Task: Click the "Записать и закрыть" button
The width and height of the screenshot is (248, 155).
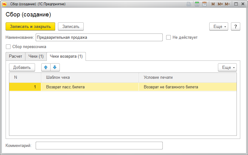Action: (x=30, y=27)
